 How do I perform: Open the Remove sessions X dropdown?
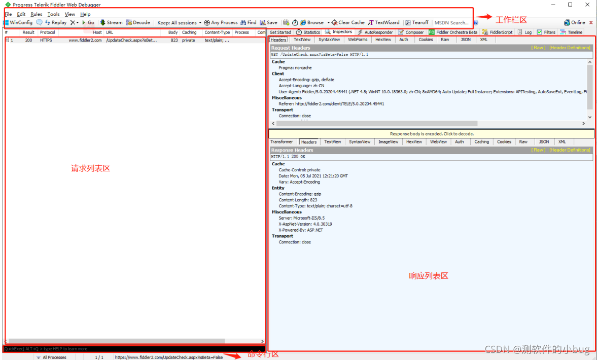pos(74,22)
